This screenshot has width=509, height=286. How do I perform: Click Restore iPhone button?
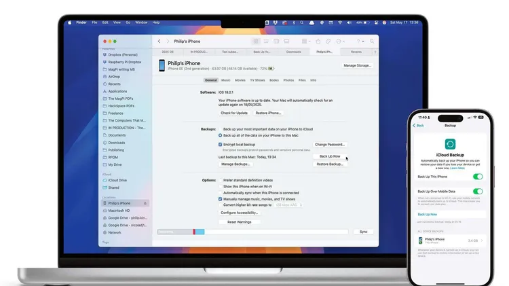coord(268,113)
